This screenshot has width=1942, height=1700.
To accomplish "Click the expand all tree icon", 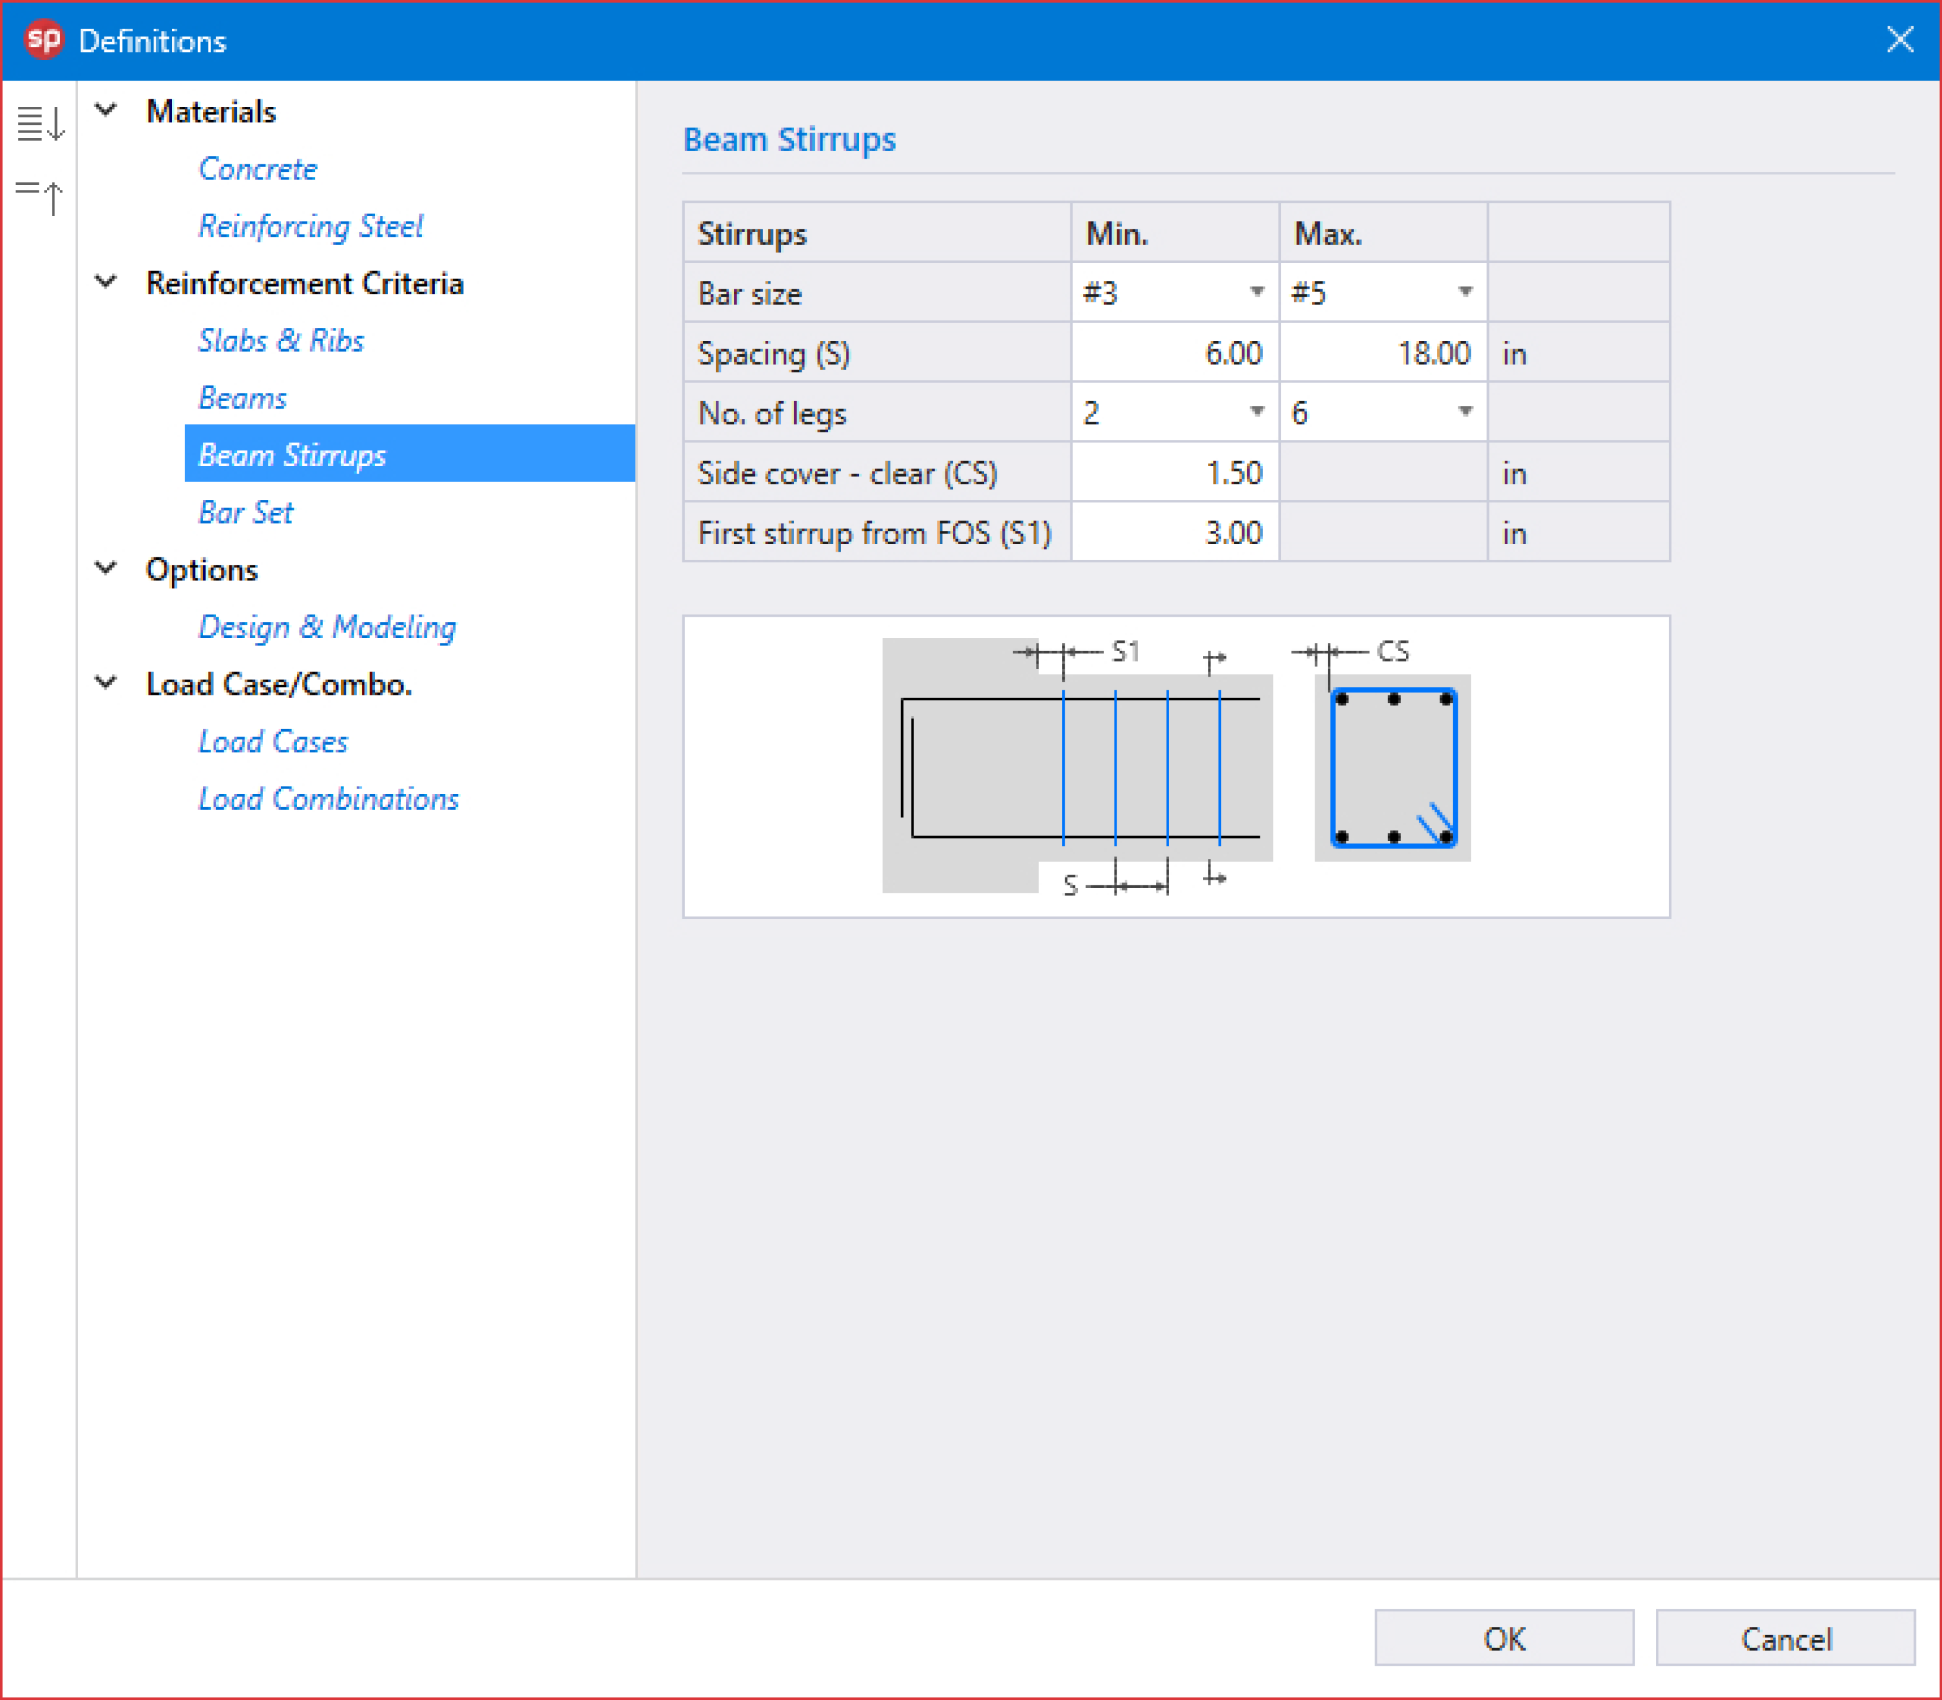I will 40,122.
